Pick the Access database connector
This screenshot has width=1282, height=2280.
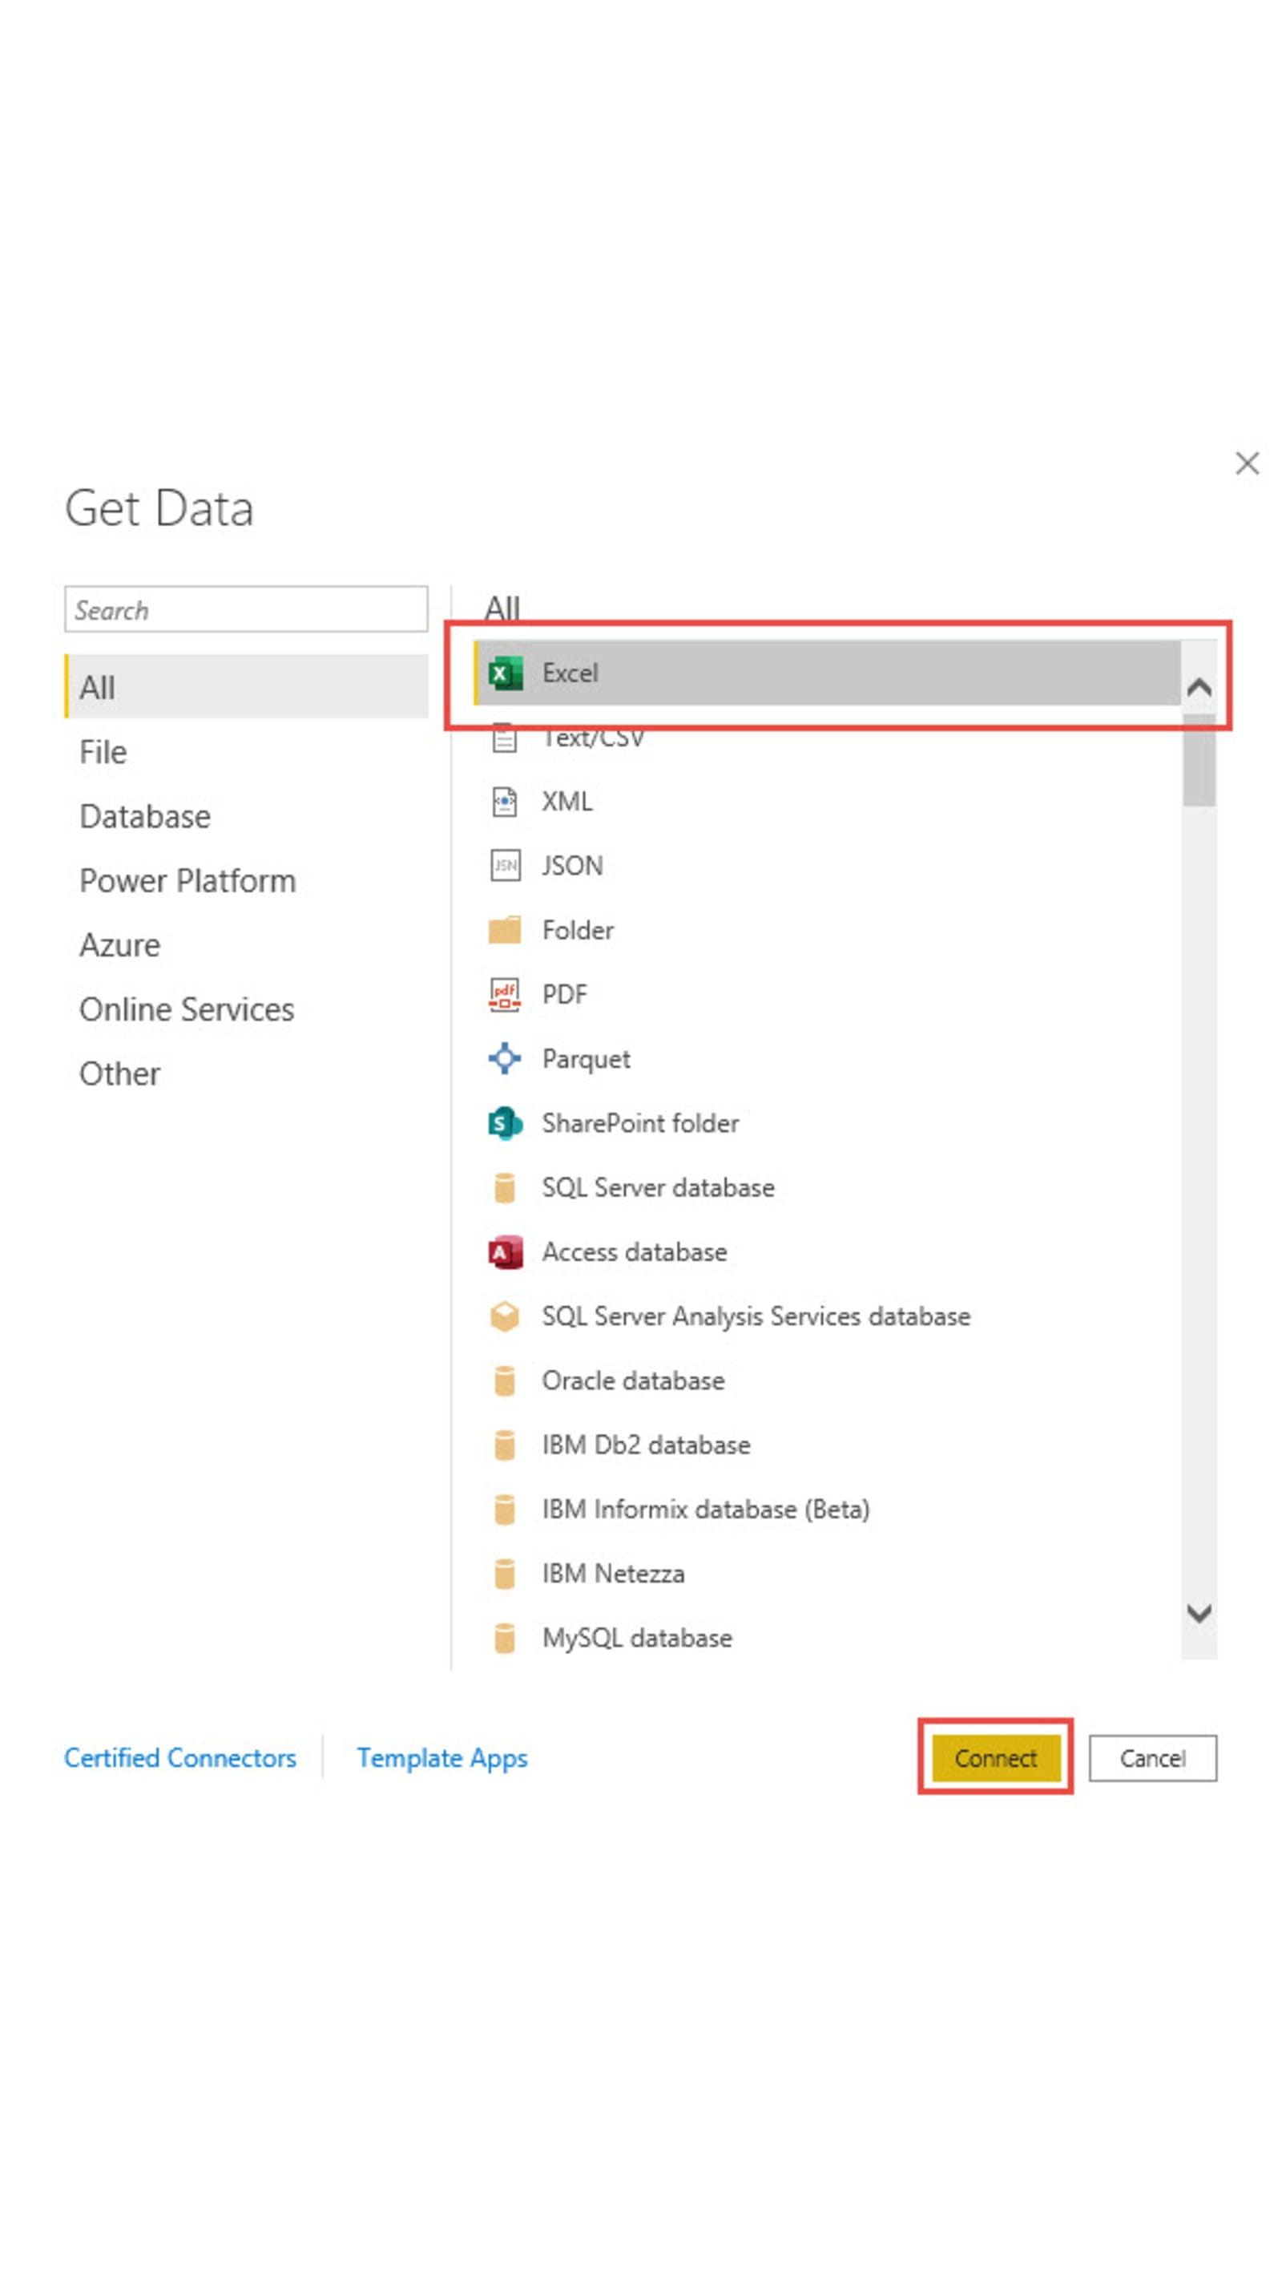click(634, 1251)
